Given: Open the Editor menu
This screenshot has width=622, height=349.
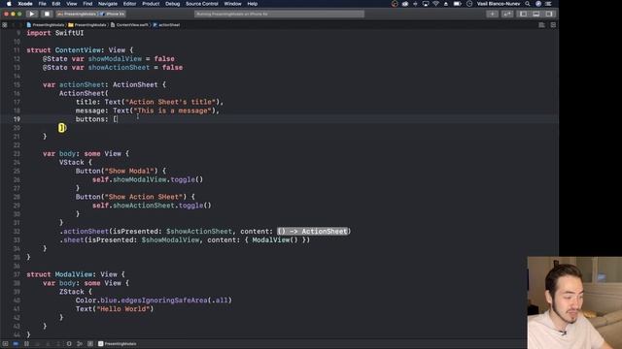Looking at the screenshot, I should [129, 4].
